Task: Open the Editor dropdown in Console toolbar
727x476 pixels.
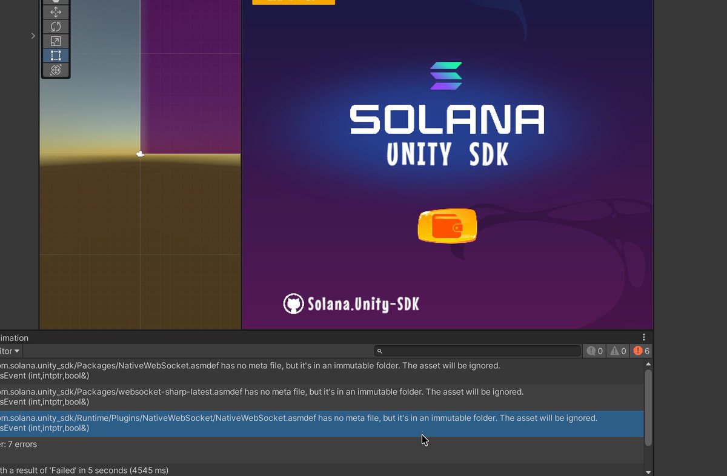Action: (x=10, y=351)
